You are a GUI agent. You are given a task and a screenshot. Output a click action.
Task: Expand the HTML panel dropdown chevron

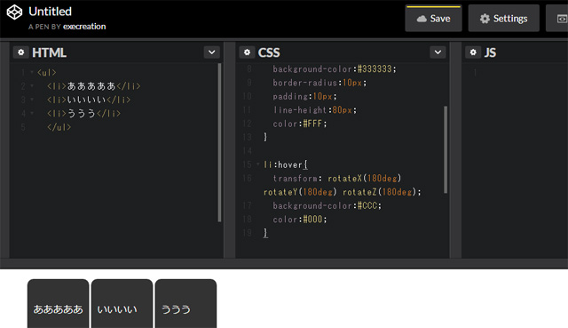coord(211,52)
